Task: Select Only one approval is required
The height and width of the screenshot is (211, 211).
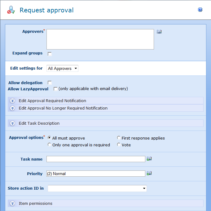Action: 50,145
